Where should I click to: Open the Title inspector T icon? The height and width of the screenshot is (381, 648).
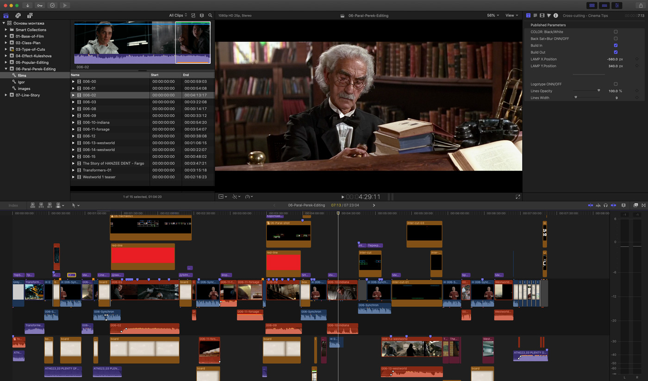point(528,15)
